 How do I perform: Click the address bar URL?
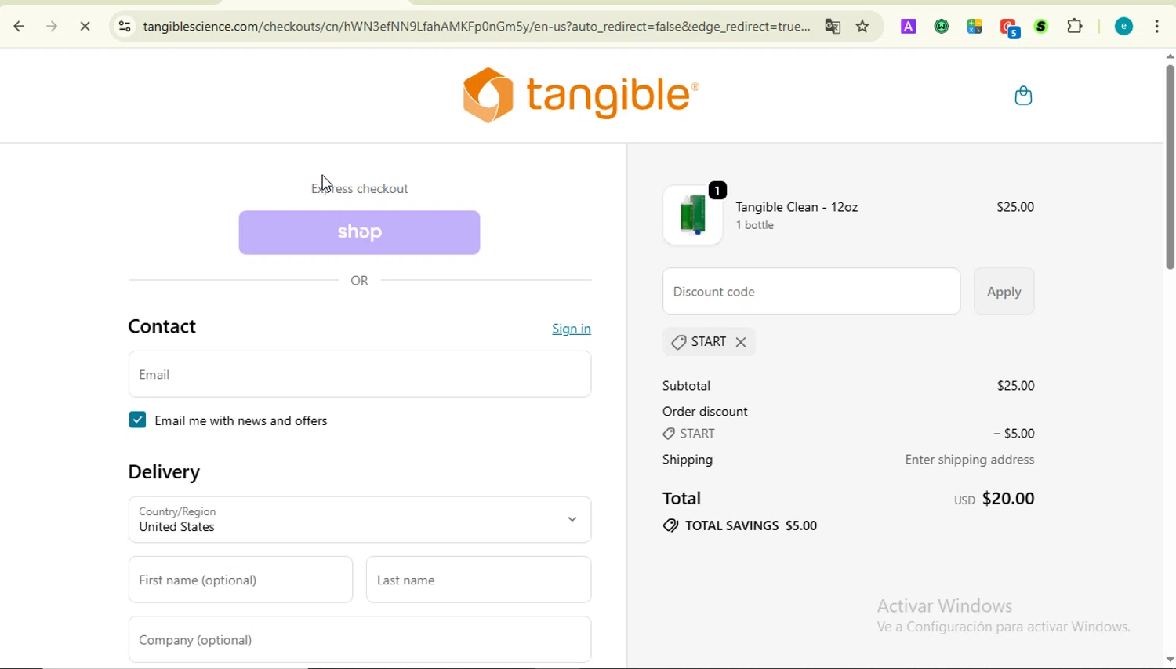tap(477, 27)
